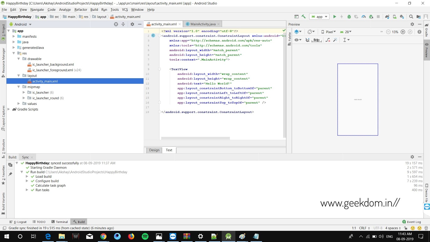The image size is (430, 242).
Task: Toggle the Resource Manager side tab
Action: (3, 62)
